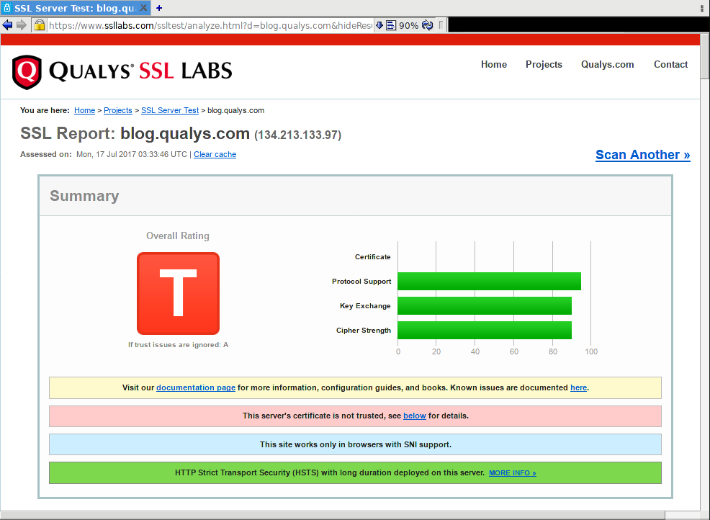
Task: Click the Clear cache link
Action: (215, 154)
